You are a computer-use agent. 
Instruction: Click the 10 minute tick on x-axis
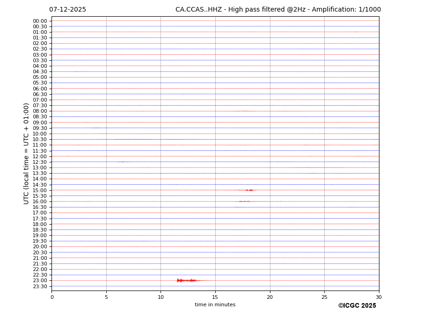click(x=160, y=297)
